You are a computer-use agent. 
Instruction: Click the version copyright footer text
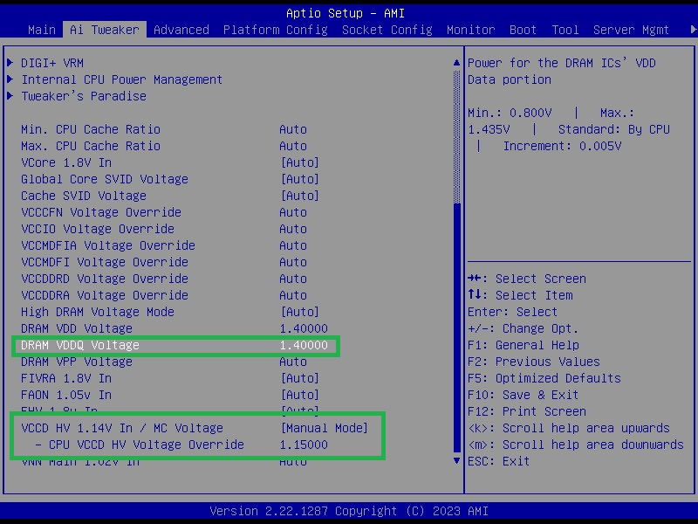coord(349,511)
